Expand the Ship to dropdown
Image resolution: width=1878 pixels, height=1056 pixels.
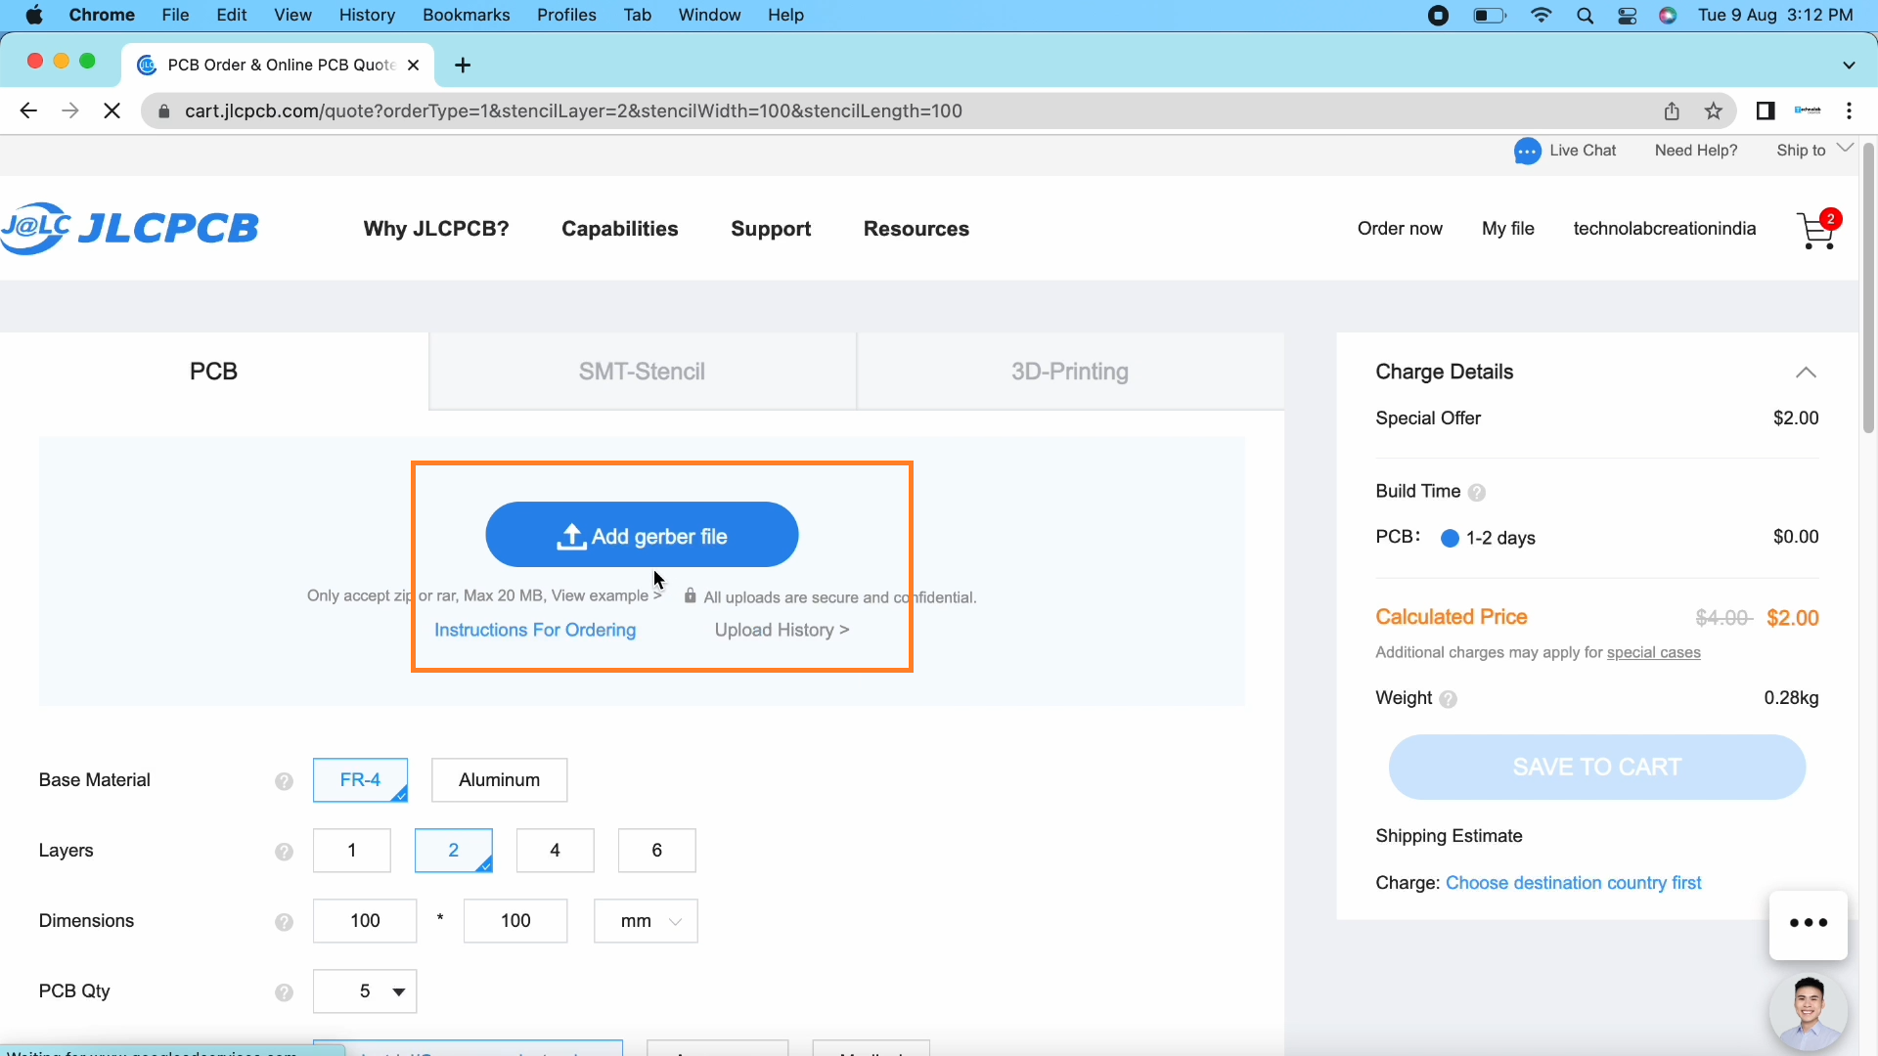click(x=1814, y=151)
